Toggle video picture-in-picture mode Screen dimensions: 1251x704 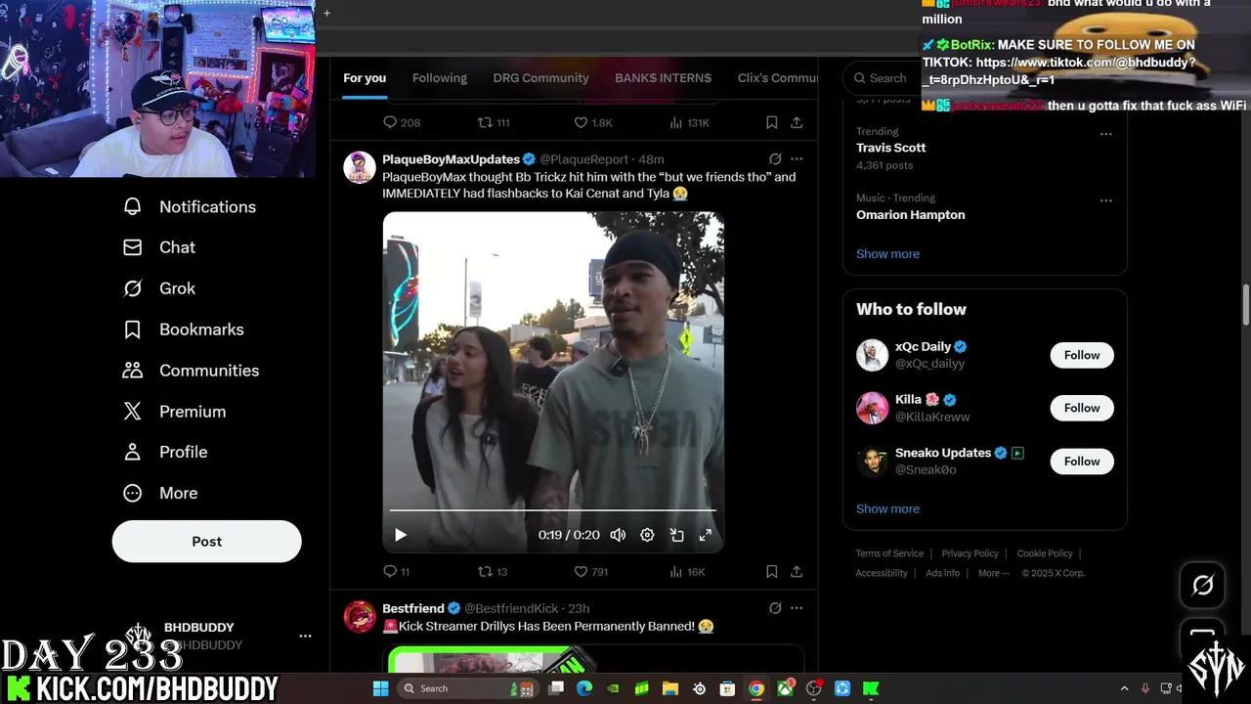point(676,535)
